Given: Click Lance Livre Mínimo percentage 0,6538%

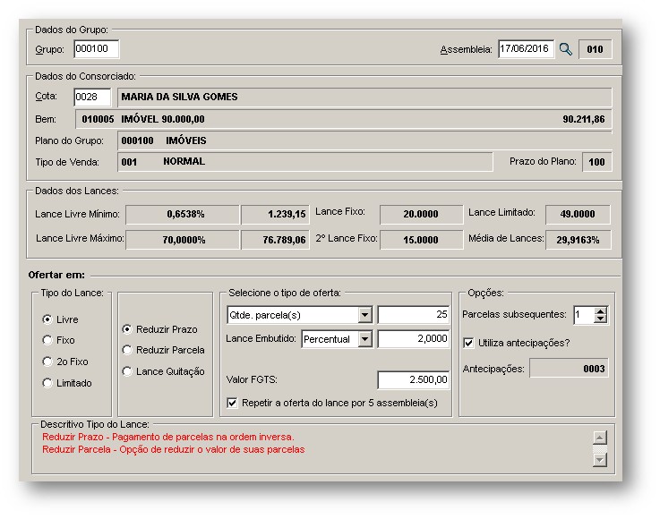Looking at the screenshot, I should [183, 214].
